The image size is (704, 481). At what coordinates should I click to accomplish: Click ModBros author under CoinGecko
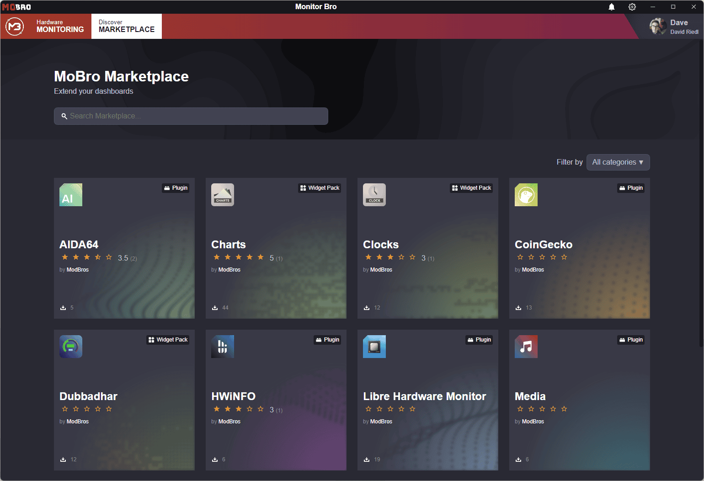(533, 270)
